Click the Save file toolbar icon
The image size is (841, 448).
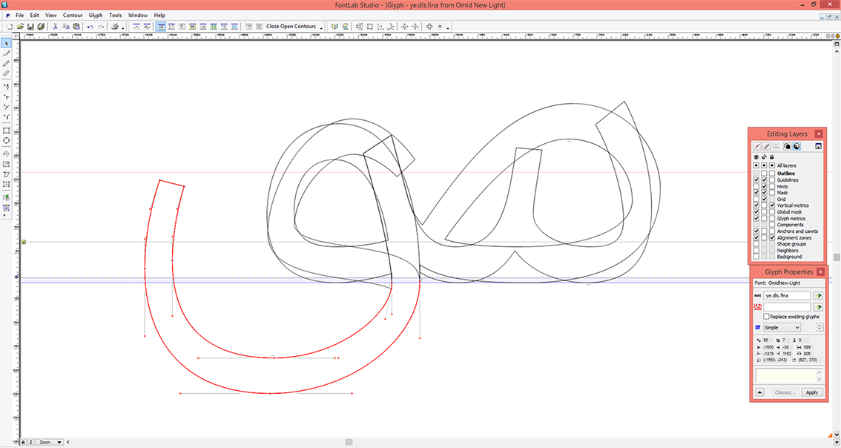coord(30,26)
